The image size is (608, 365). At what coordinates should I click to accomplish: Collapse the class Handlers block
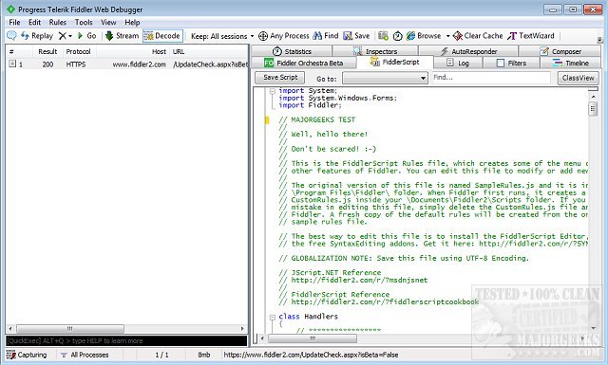[x=273, y=317]
